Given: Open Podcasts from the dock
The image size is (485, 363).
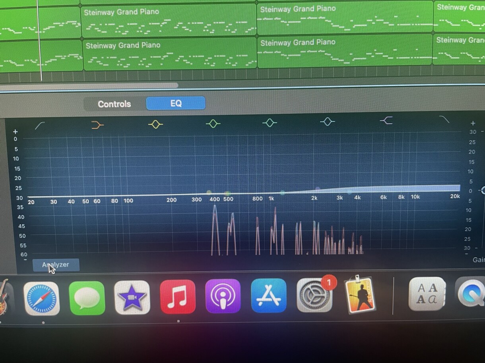Looking at the screenshot, I should click(223, 296).
